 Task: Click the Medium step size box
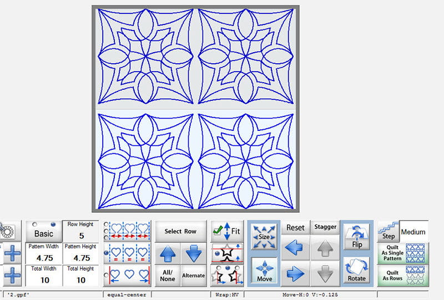pyautogui.click(x=413, y=232)
